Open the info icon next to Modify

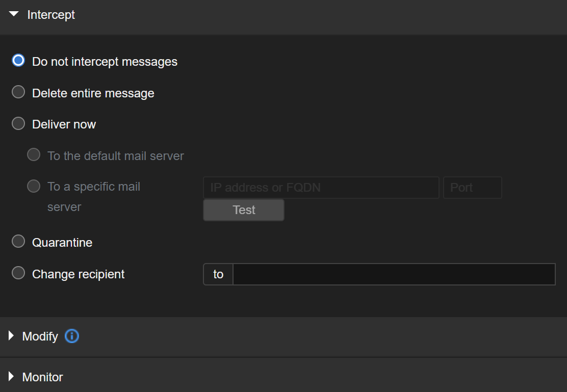tap(72, 336)
